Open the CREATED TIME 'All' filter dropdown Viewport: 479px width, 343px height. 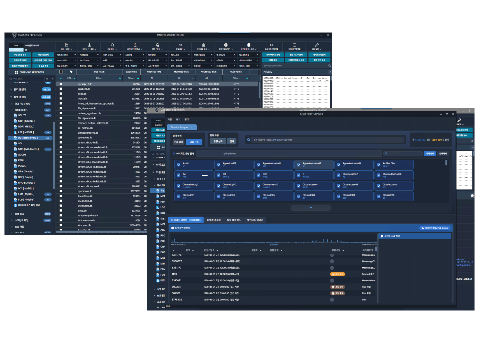pyautogui.click(x=154, y=78)
